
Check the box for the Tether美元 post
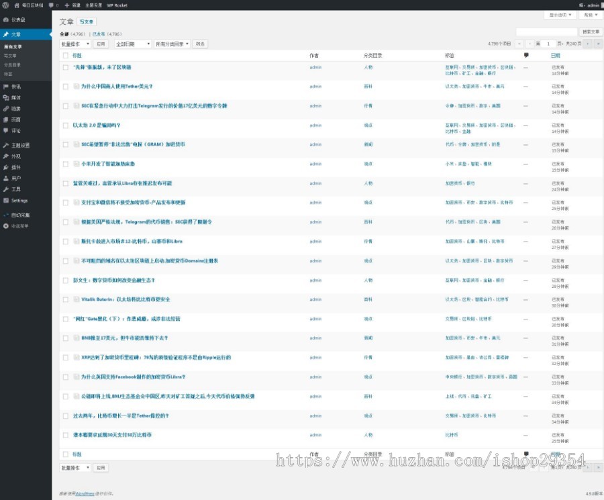coord(66,87)
